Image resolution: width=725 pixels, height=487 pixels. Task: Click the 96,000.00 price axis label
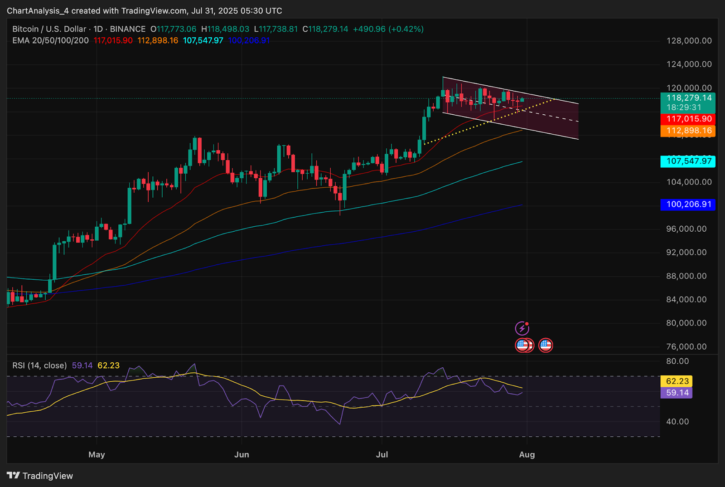point(686,229)
